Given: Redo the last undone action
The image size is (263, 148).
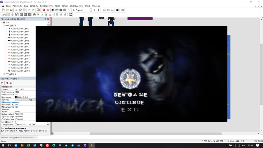Looking at the screenshot, I should [x=33, y=10].
